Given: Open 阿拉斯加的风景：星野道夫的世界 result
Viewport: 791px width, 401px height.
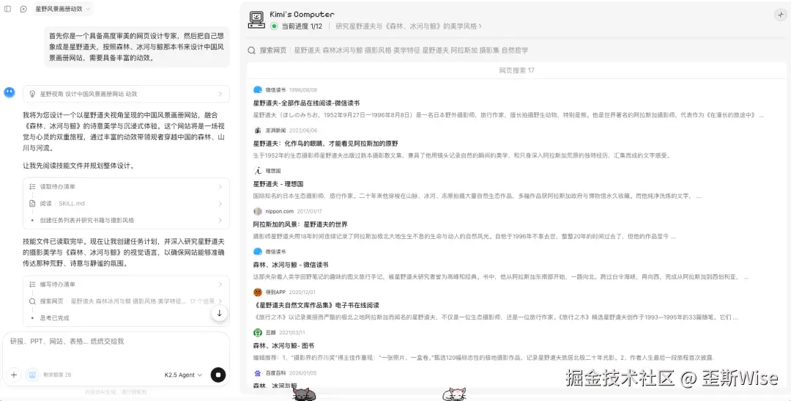Looking at the screenshot, I should point(300,224).
